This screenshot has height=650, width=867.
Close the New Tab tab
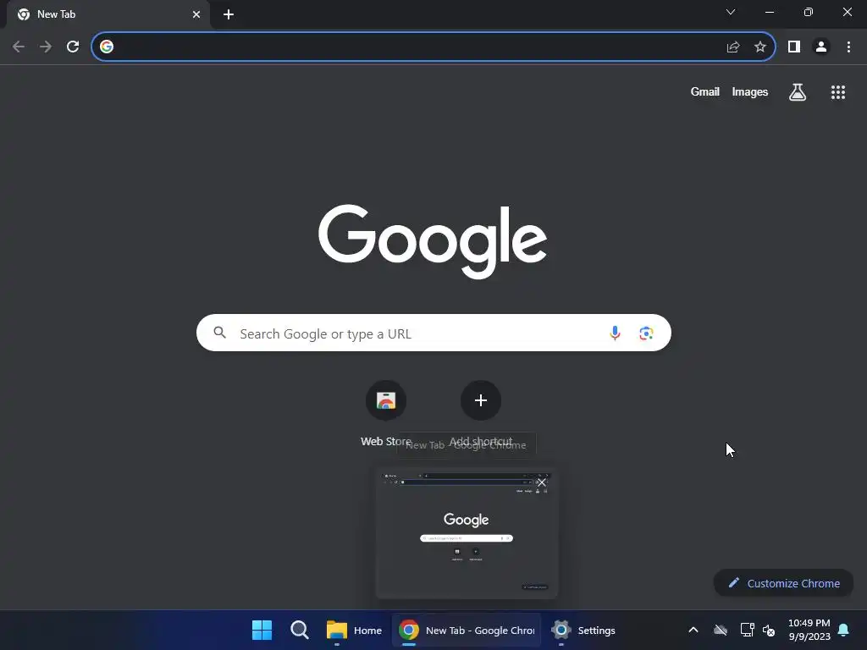(196, 14)
